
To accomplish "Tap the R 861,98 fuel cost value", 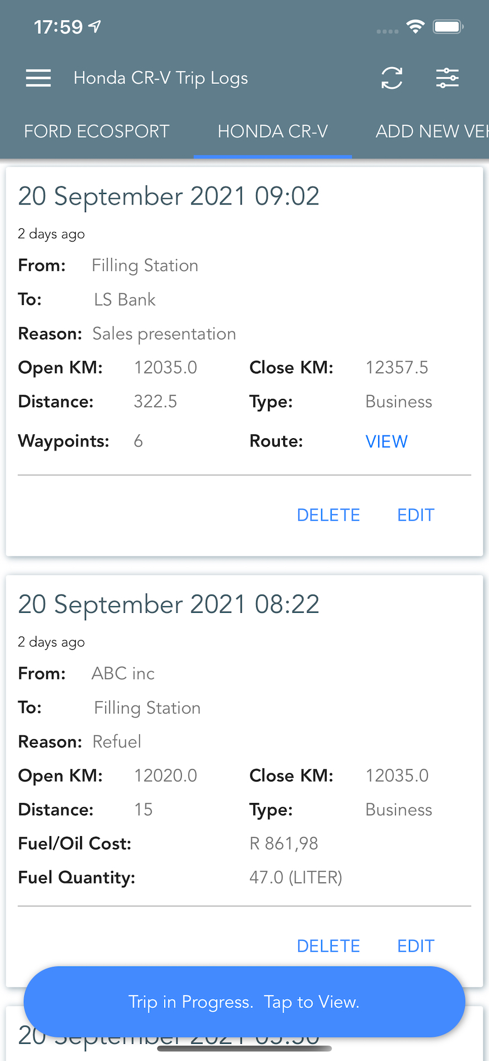I will click(284, 843).
